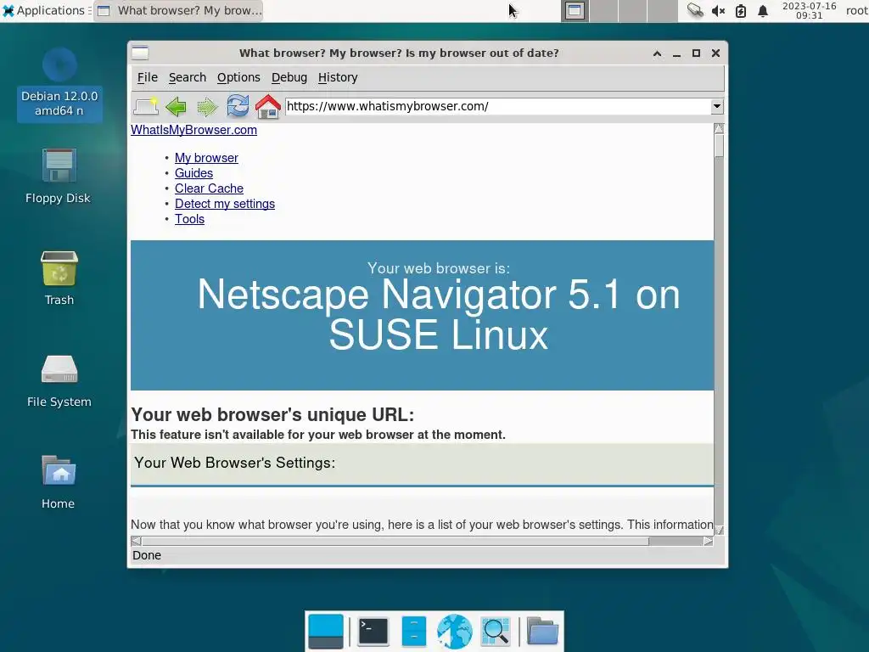869x652 pixels.
Task: Click the 'Netscape Navigator 5.1 on SUSE Linux' heading
Action: pos(439,315)
